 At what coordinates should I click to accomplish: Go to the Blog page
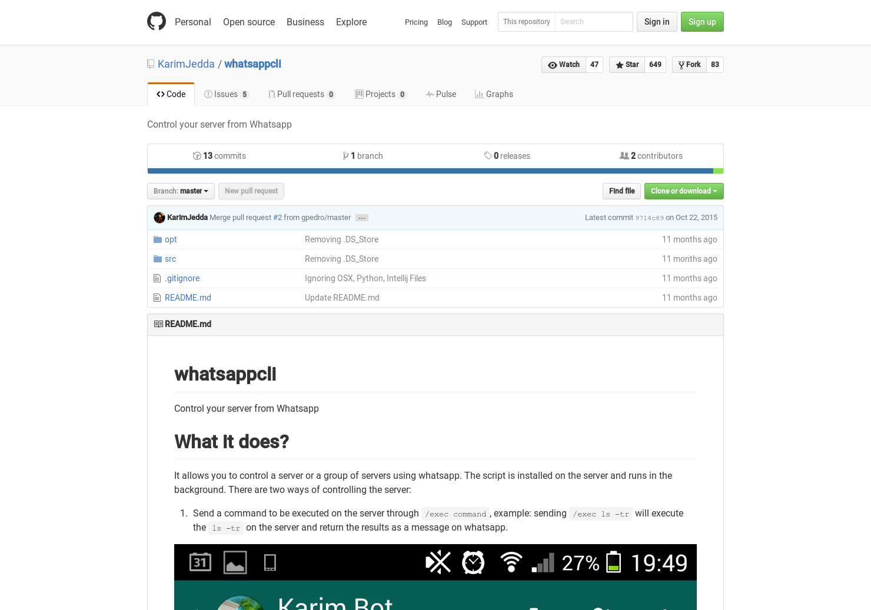coord(444,22)
